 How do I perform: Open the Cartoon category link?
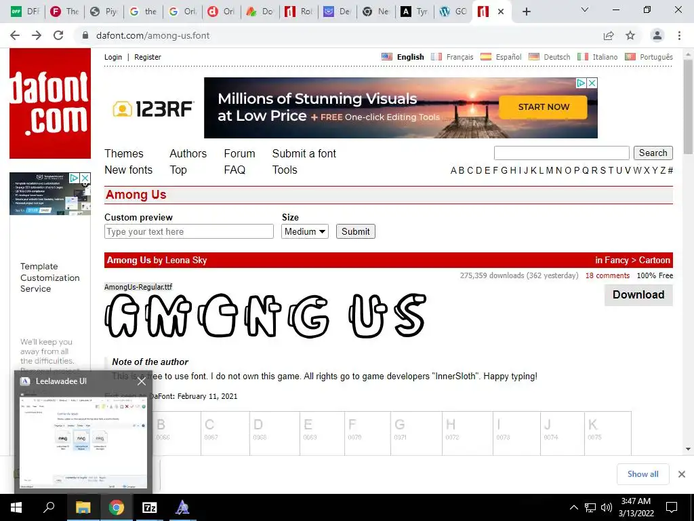pos(654,260)
